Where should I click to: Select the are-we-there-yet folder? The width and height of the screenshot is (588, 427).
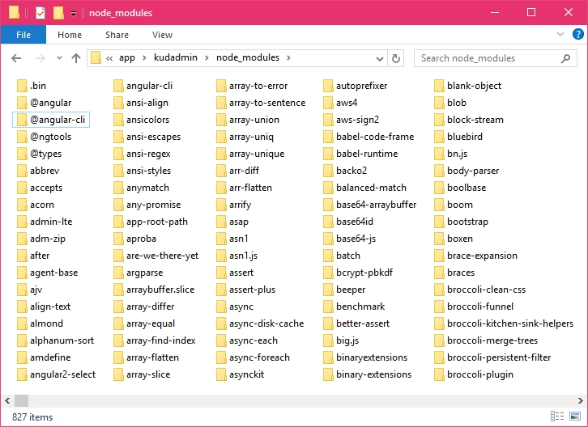click(x=156, y=256)
